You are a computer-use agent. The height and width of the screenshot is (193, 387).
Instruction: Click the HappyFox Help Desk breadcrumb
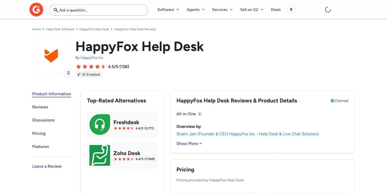point(94,29)
